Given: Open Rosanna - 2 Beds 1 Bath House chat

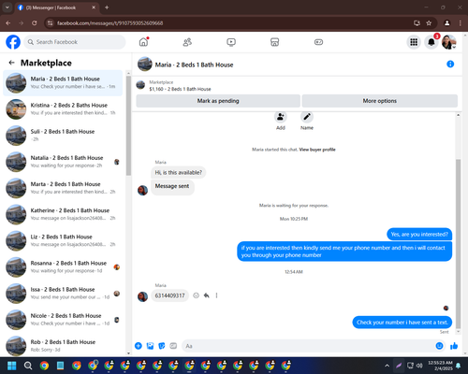Looking at the screenshot, I should coord(63,267).
